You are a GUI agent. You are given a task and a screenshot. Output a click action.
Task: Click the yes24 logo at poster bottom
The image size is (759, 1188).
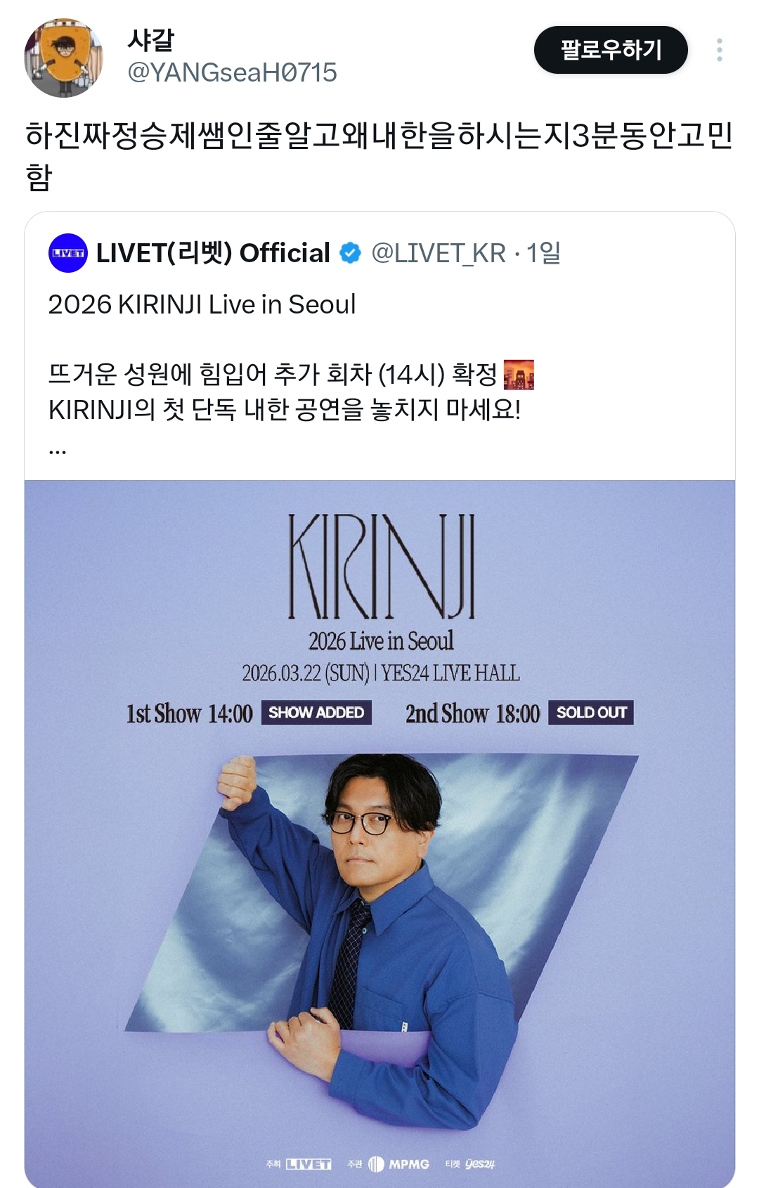[x=480, y=1164]
